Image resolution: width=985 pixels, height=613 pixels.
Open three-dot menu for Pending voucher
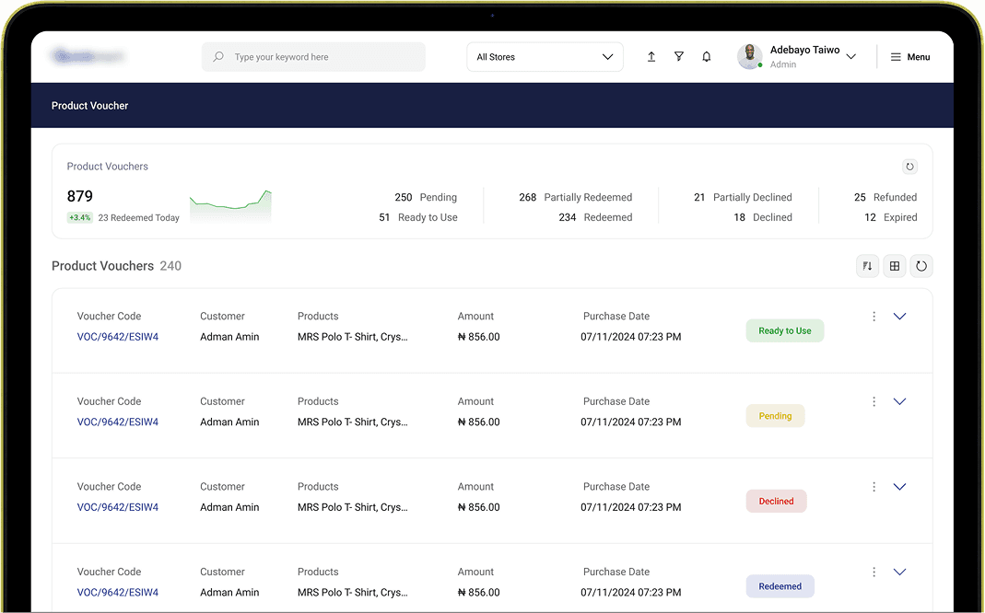click(874, 401)
